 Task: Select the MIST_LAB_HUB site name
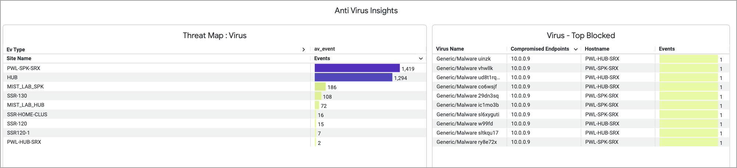25,105
